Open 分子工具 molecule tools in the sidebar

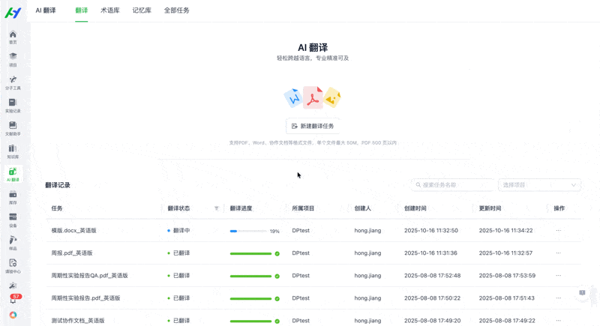point(13,83)
